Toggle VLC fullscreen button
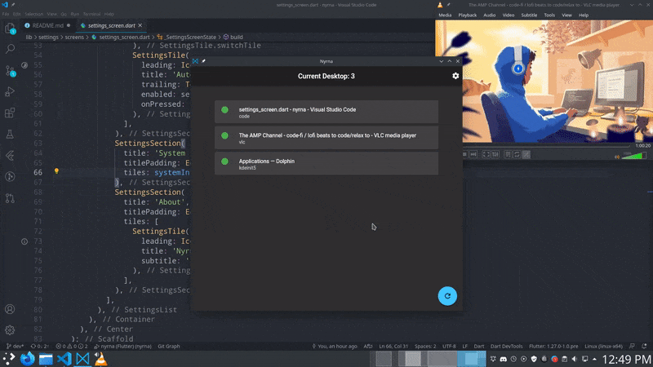The height and width of the screenshot is (367, 653). click(486, 154)
